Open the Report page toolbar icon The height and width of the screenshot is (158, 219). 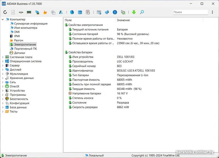pos(13,12)
